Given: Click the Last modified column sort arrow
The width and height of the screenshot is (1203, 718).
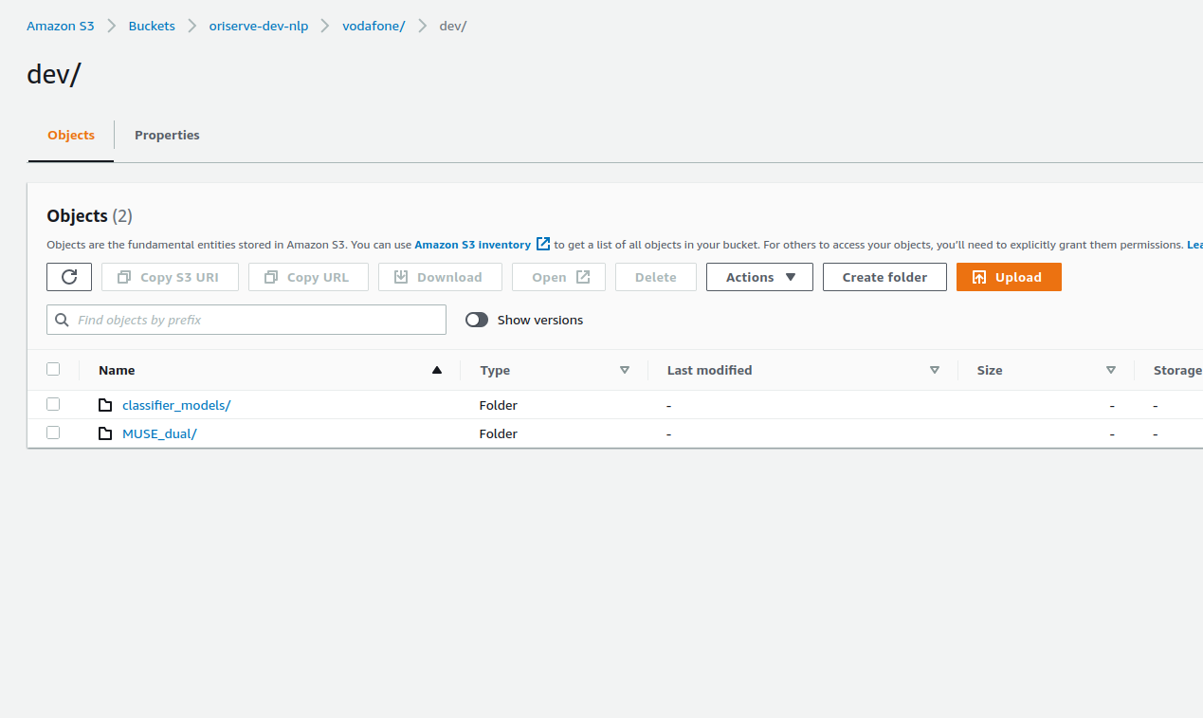Looking at the screenshot, I should point(934,370).
